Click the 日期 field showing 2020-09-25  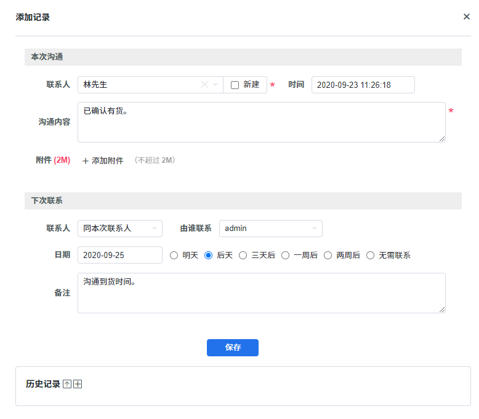tap(119, 255)
